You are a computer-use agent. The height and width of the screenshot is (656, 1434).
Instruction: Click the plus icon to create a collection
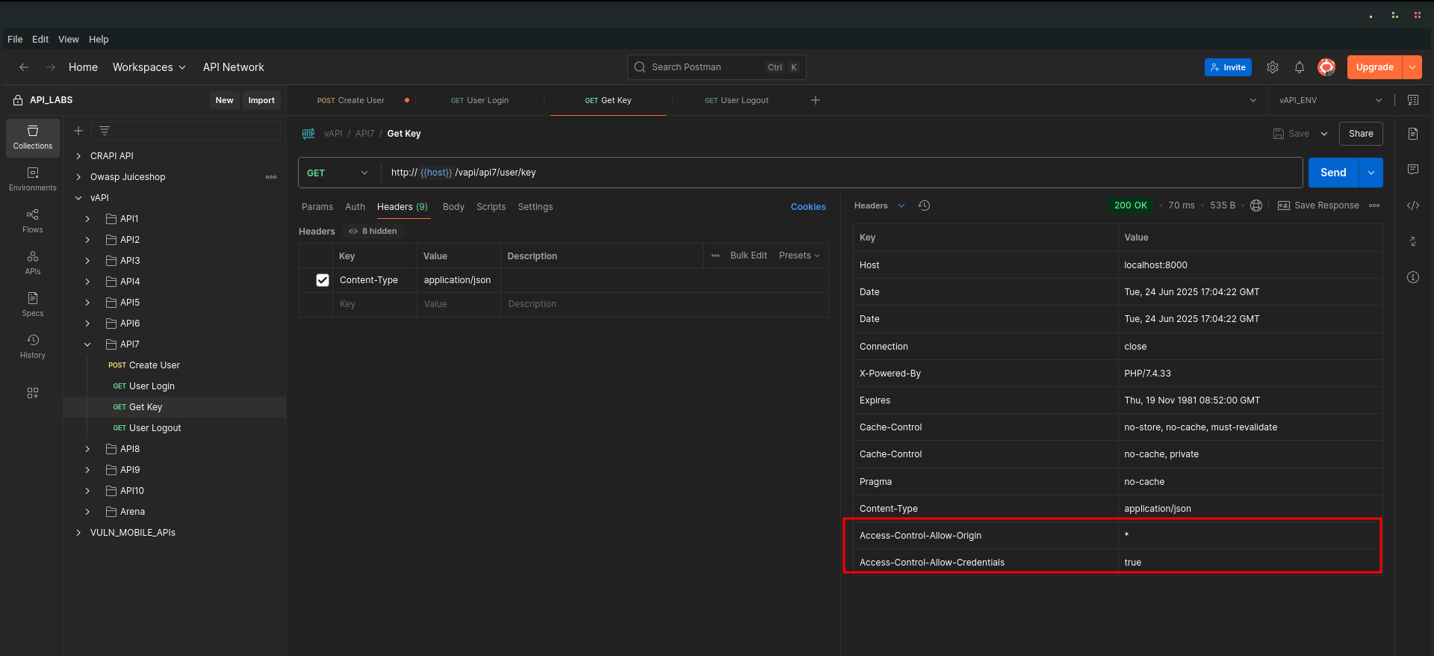point(78,131)
